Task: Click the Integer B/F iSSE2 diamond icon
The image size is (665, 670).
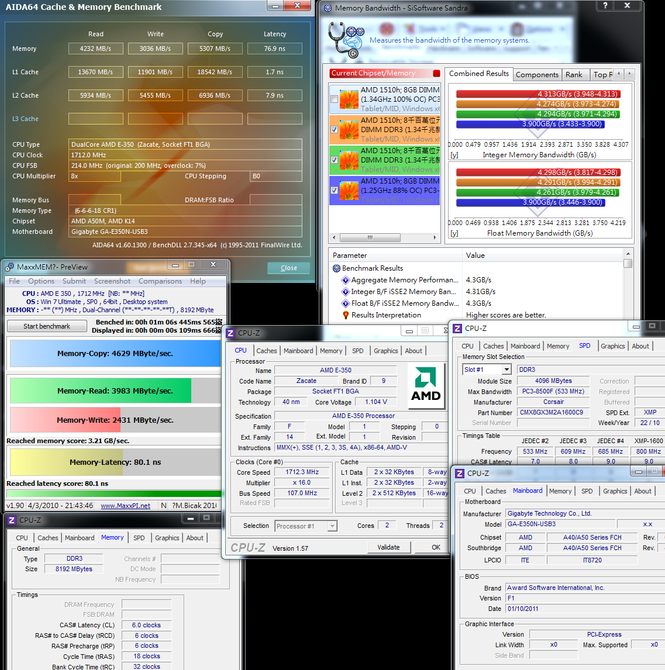Action: [346, 292]
